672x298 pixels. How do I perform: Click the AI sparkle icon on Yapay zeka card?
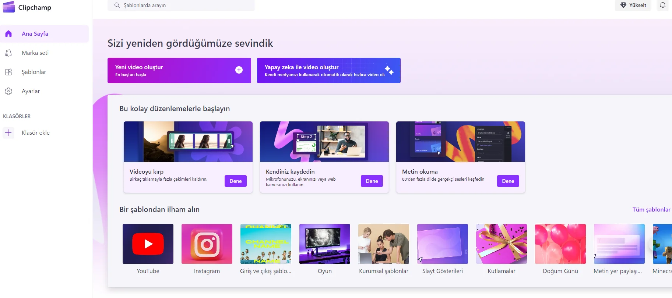pyautogui.click(x=389, y=70)
